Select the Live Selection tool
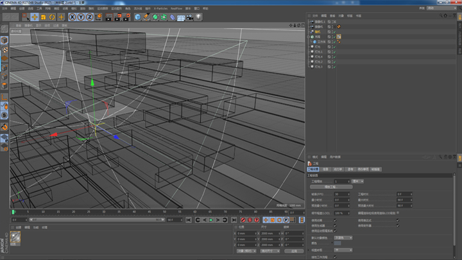Screen dimensions: 462x260 pyautogui.click(x=26, y=17)
